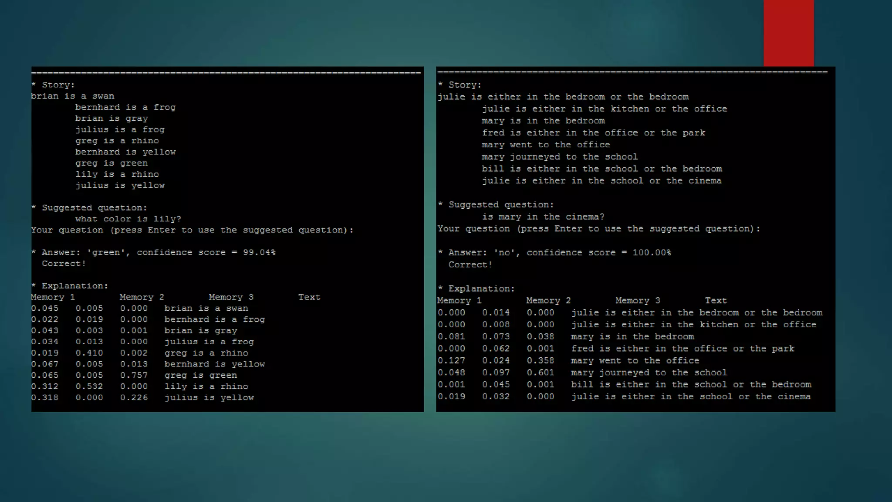Click the right 'Your question' input prompt line
This screenshot has width=892, height=502.
click(598, 229)
